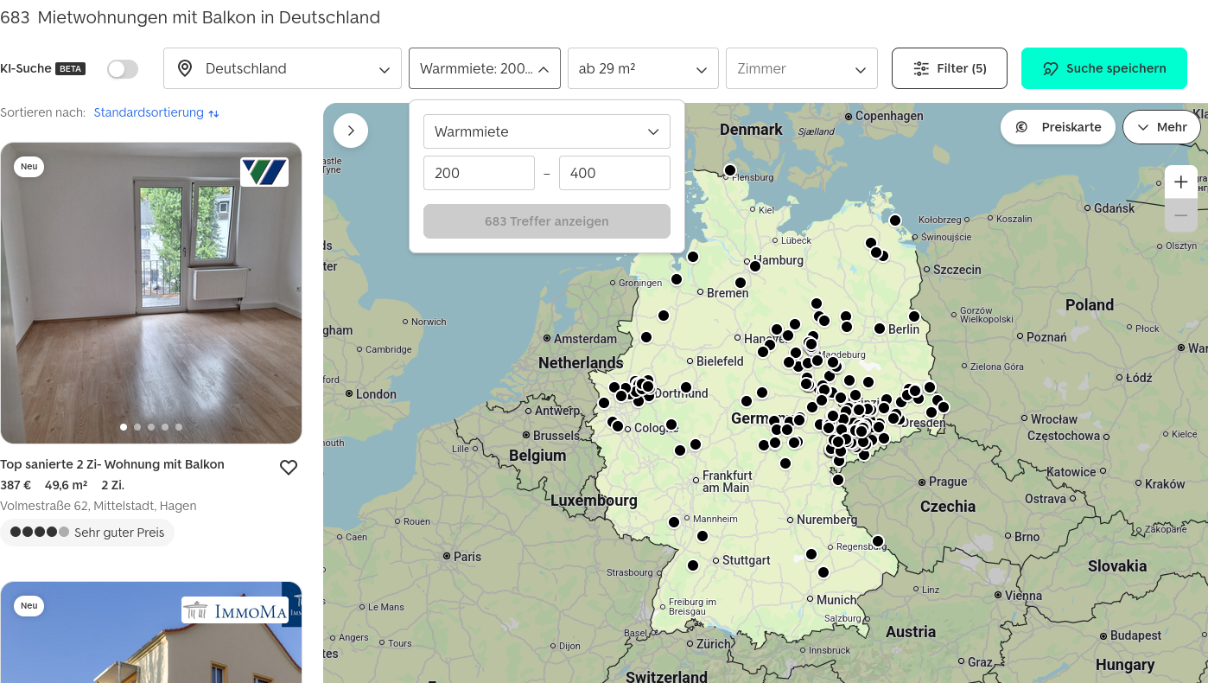
Task: Click the ImmoMa listing logo
Action: click(x=234, y=611)
